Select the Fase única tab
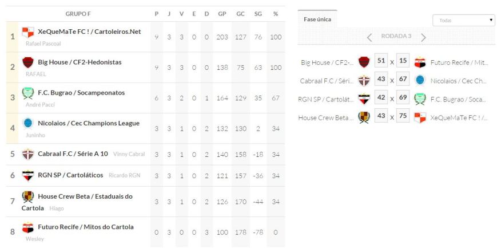This screenshot has width=497, height=248. [316, 19]
